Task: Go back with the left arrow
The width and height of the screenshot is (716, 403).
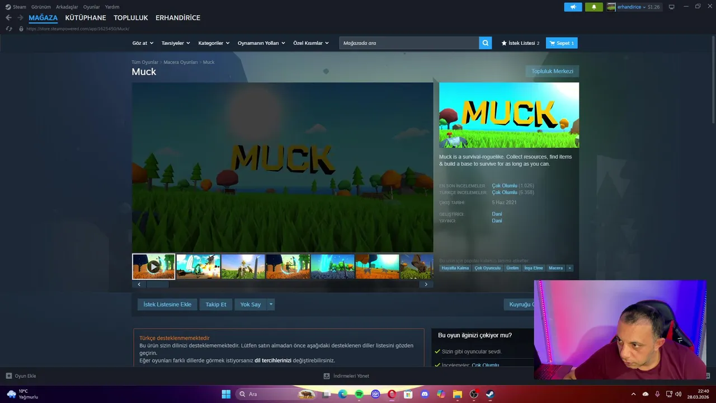Action: 8,18
